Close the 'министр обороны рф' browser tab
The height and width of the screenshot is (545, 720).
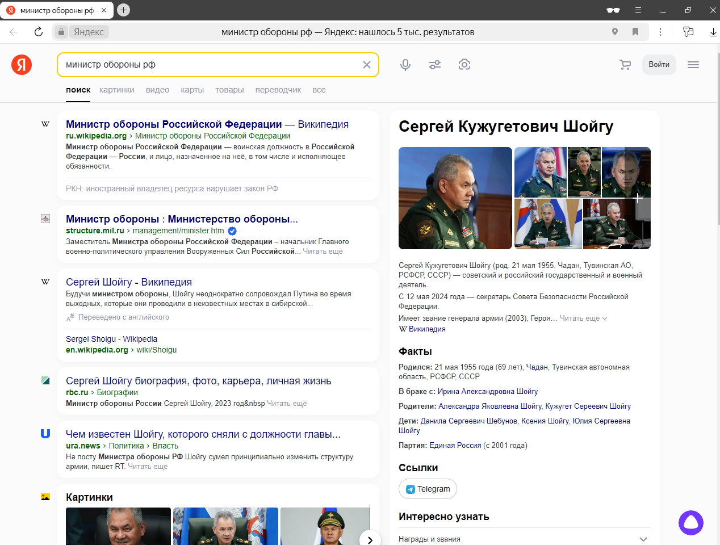104,10
